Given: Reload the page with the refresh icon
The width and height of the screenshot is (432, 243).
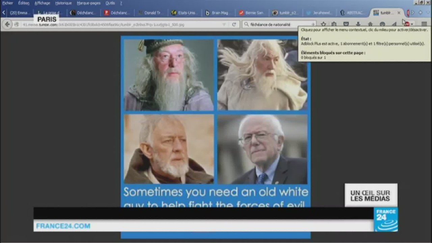Looking at the screenshot, I should tap(234, 24).
